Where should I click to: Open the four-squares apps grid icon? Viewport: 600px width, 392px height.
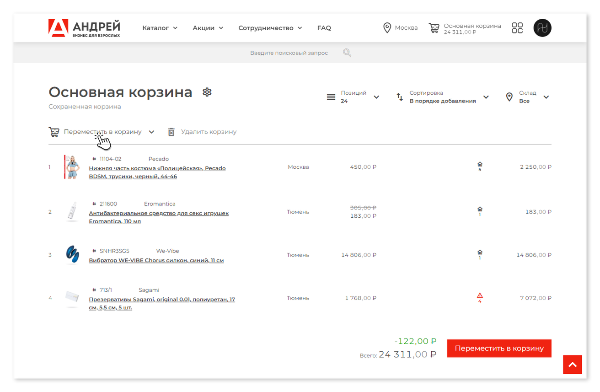[517, 28]
